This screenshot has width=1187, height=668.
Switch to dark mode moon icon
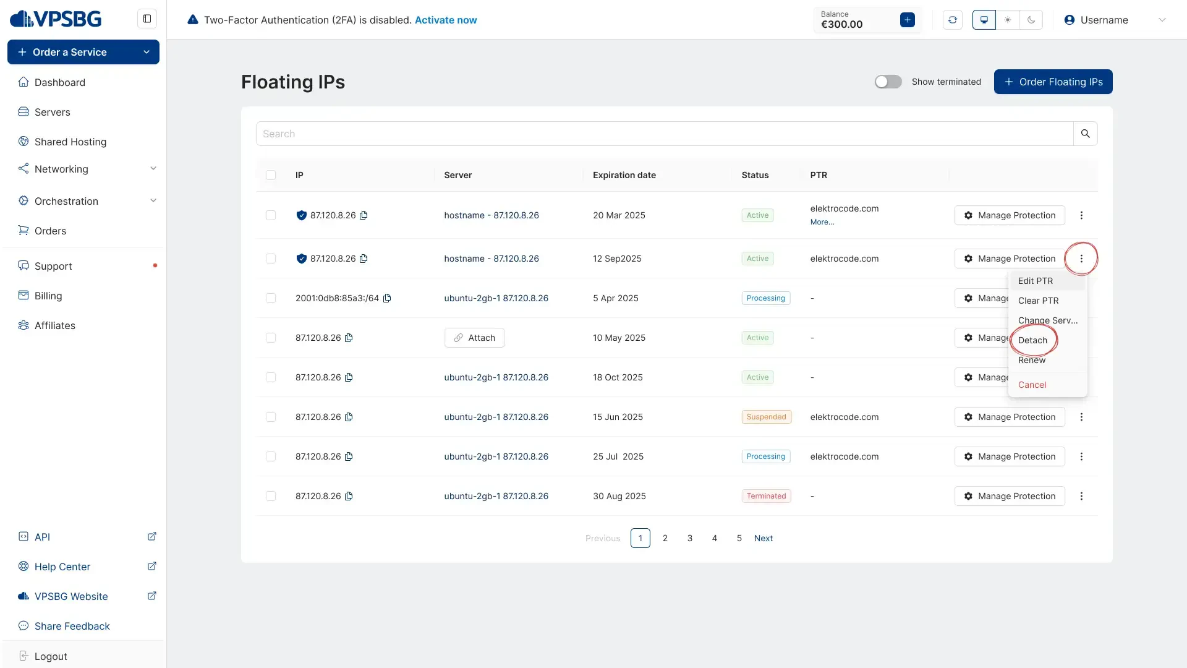(x=1031, y=20)
